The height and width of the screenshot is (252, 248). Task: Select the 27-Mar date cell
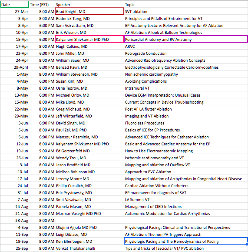(15, 11)
